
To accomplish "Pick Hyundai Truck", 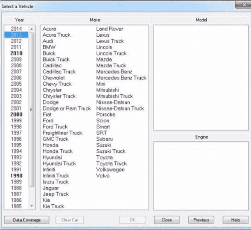I will (59, 163).
